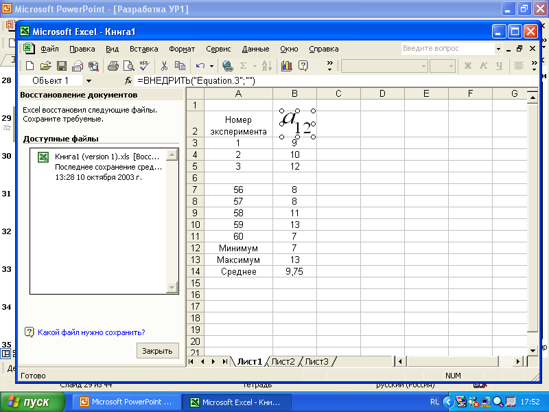The image size is (549, 412).
Task: Select column header D
Action: pyautogui.click(x=382, y=94)
